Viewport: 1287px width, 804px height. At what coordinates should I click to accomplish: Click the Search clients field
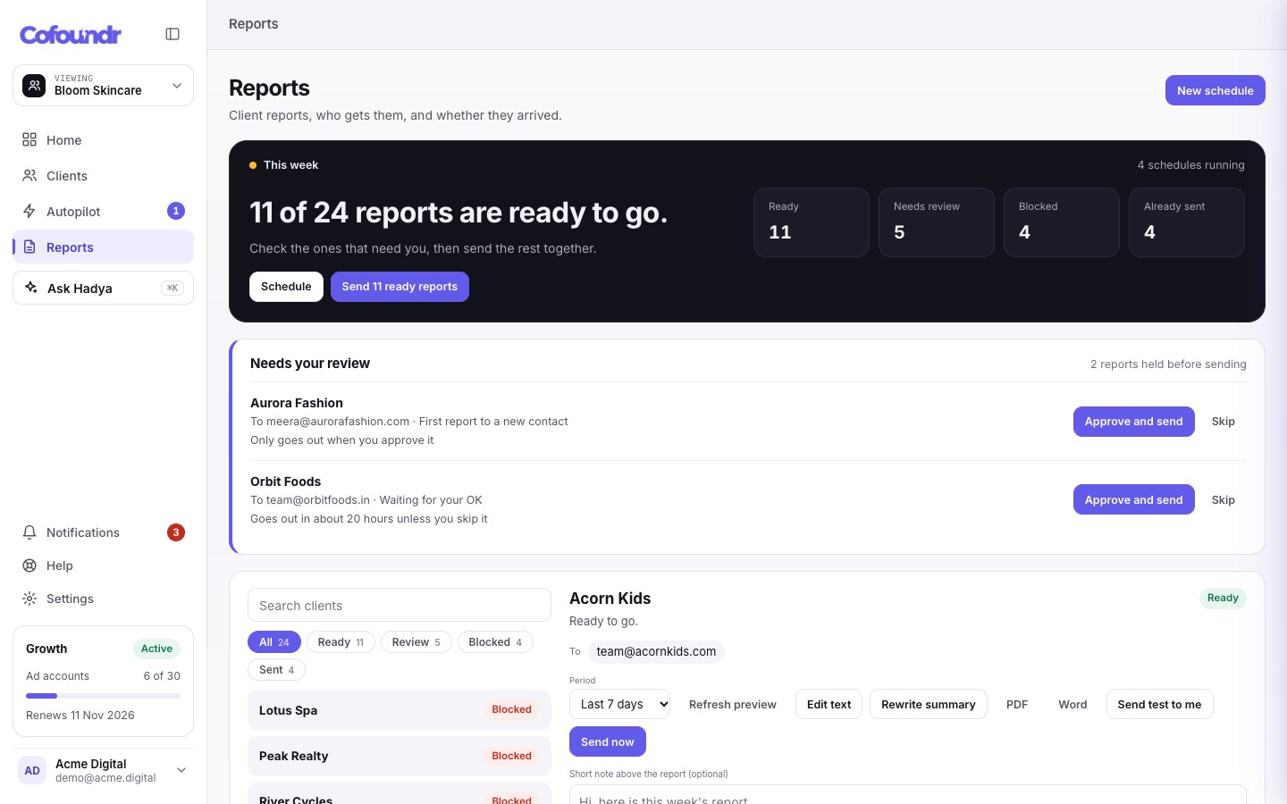pos(400,605)
